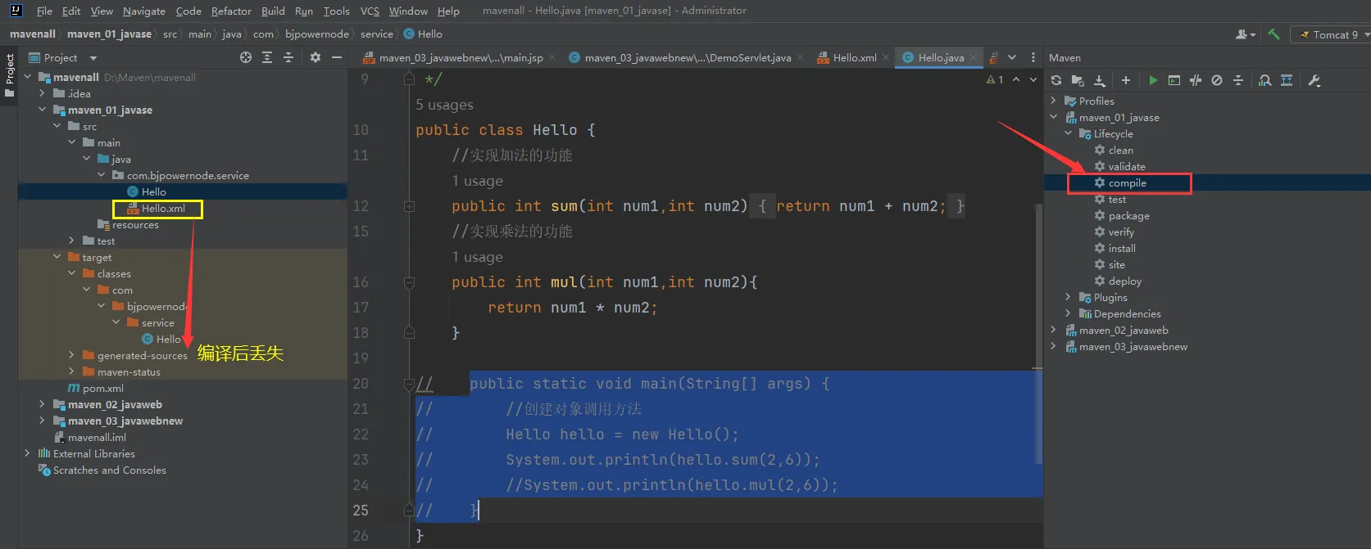The width and height of the screenshot is (1371, 549).
Task: Run Maven build green play icon
Action: (1153, 80)
